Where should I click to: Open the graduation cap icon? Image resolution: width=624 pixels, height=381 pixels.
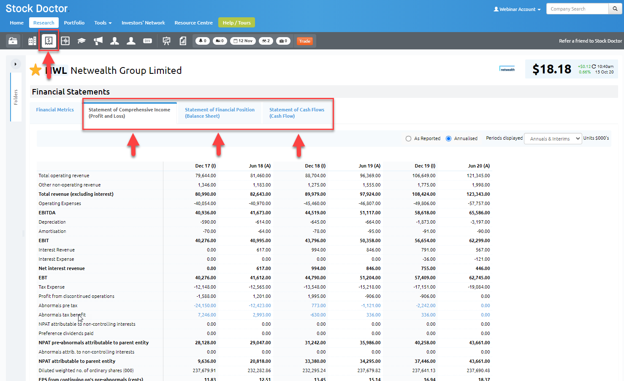point(81,41)
